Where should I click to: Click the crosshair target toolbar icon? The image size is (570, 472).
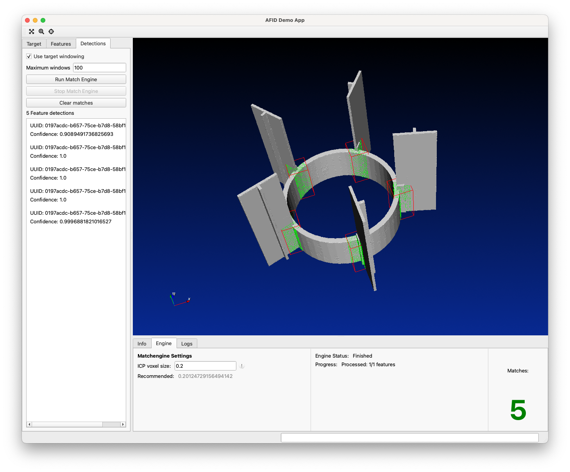pyautogui.click(x=51, y=32)
